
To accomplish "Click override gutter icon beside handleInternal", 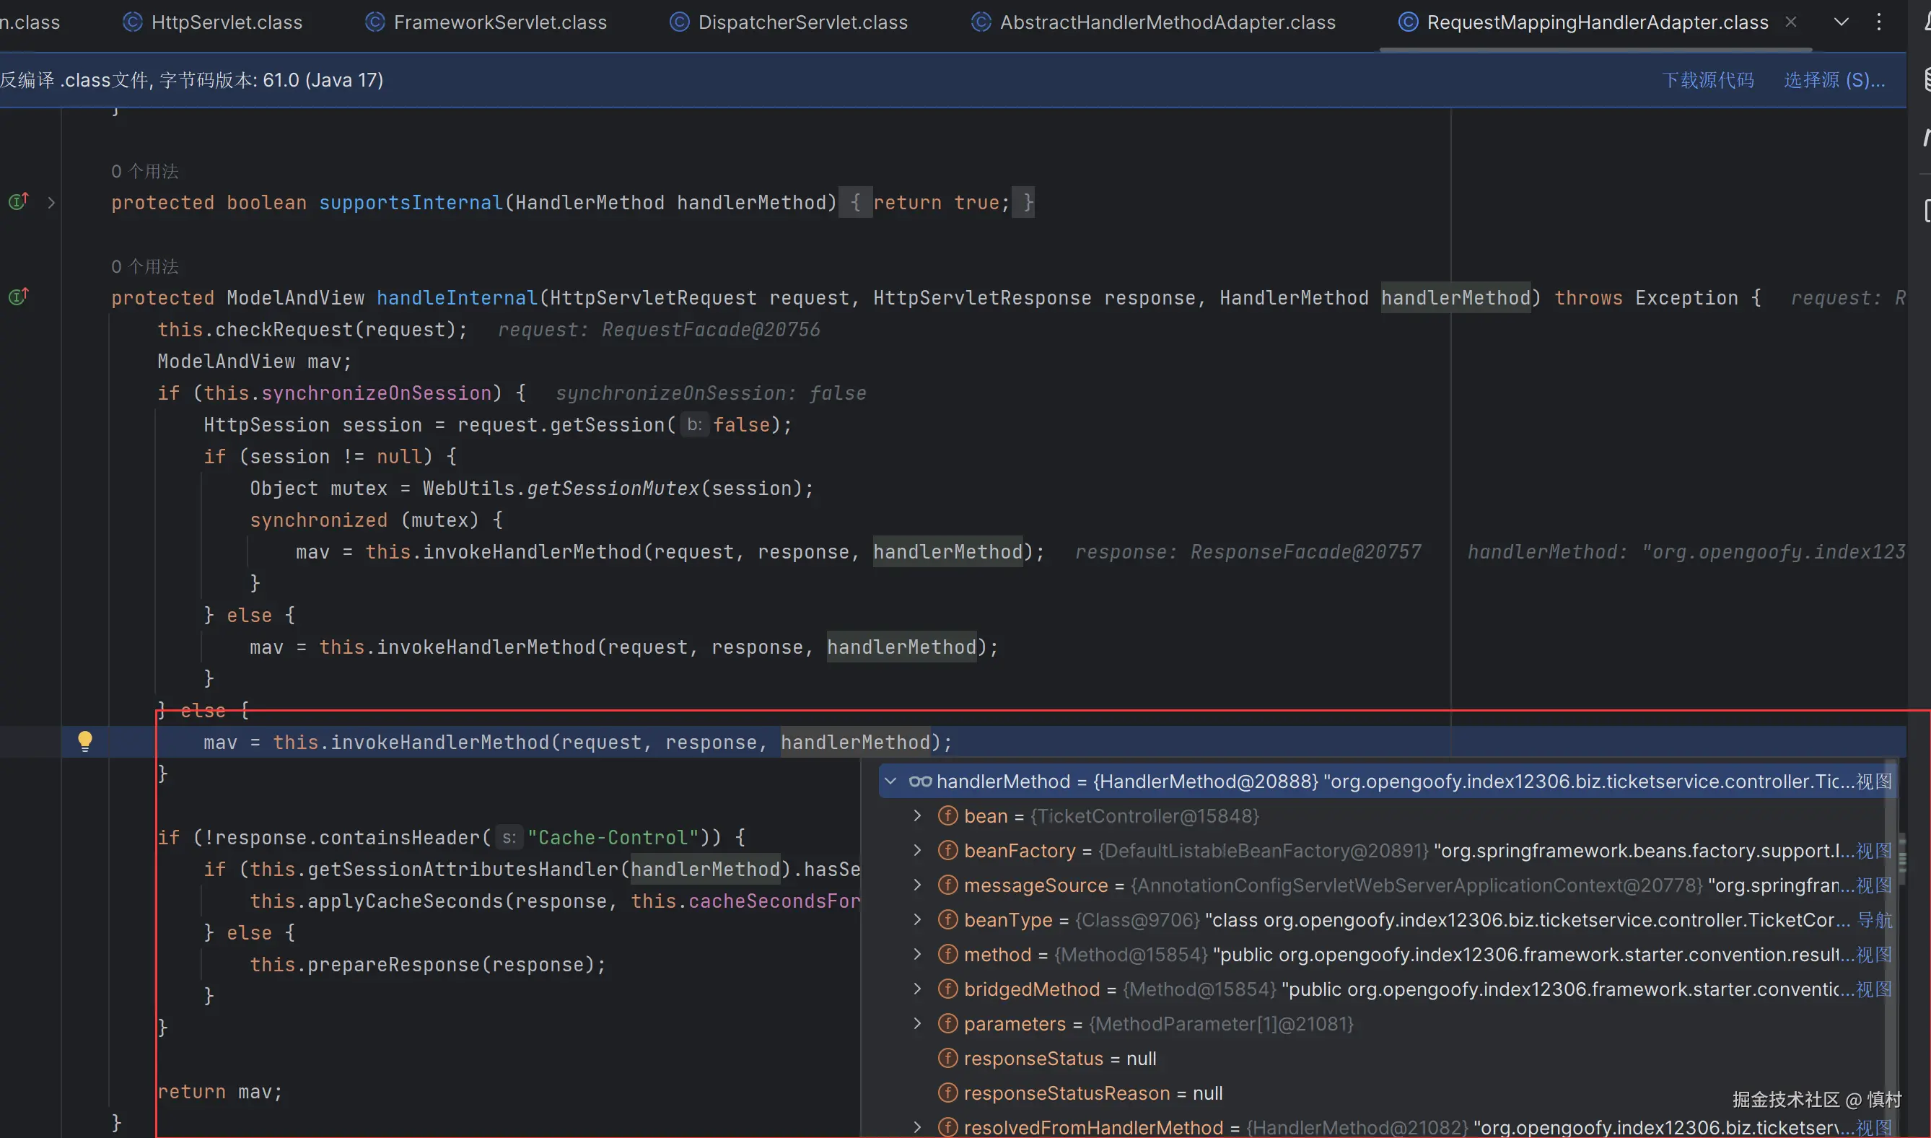I will coord(18,296).
